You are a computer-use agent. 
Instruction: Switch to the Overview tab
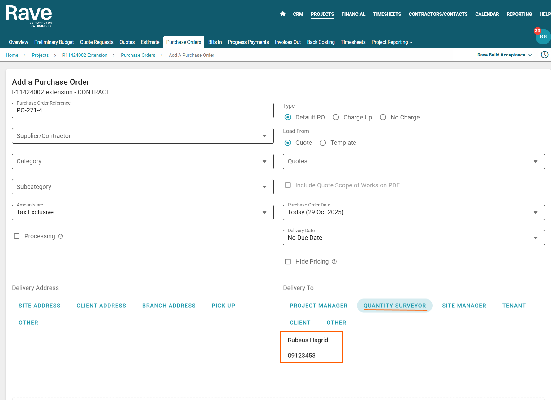click(x=19, y=42)
